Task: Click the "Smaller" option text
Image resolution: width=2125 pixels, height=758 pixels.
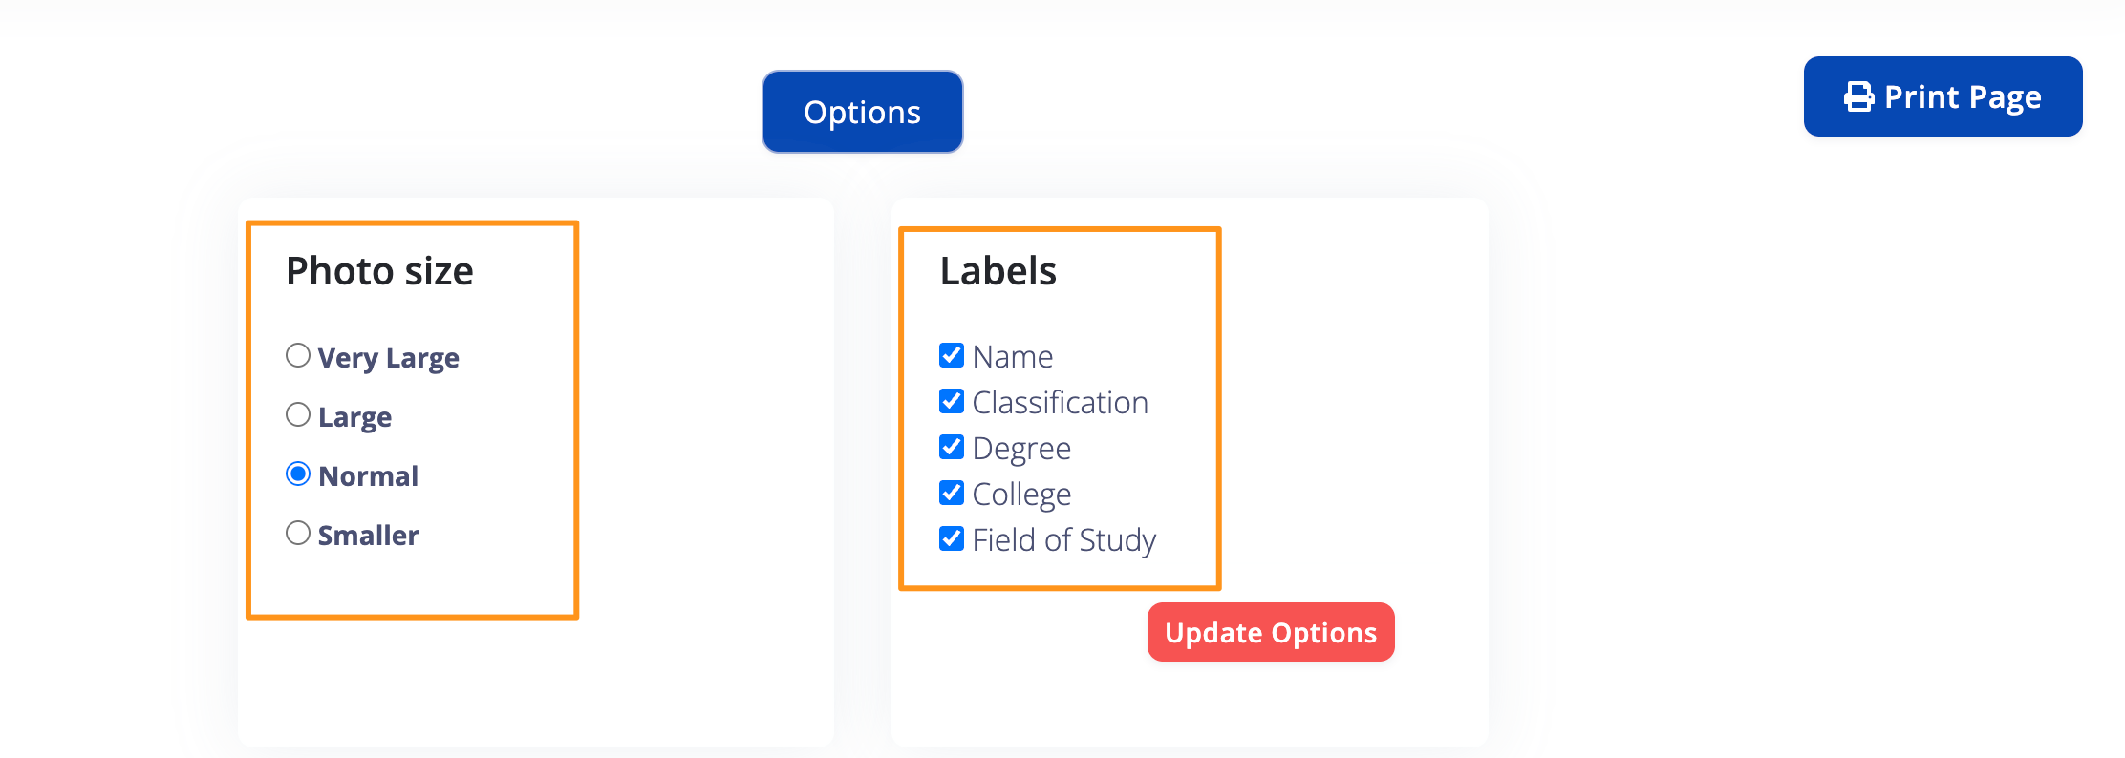Action: click(x=368, y=536)
